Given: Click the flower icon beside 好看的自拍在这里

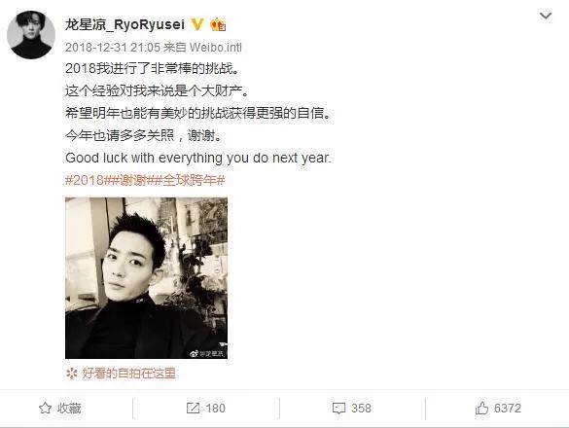Looking at the screenshot, I should coord(72,374).
